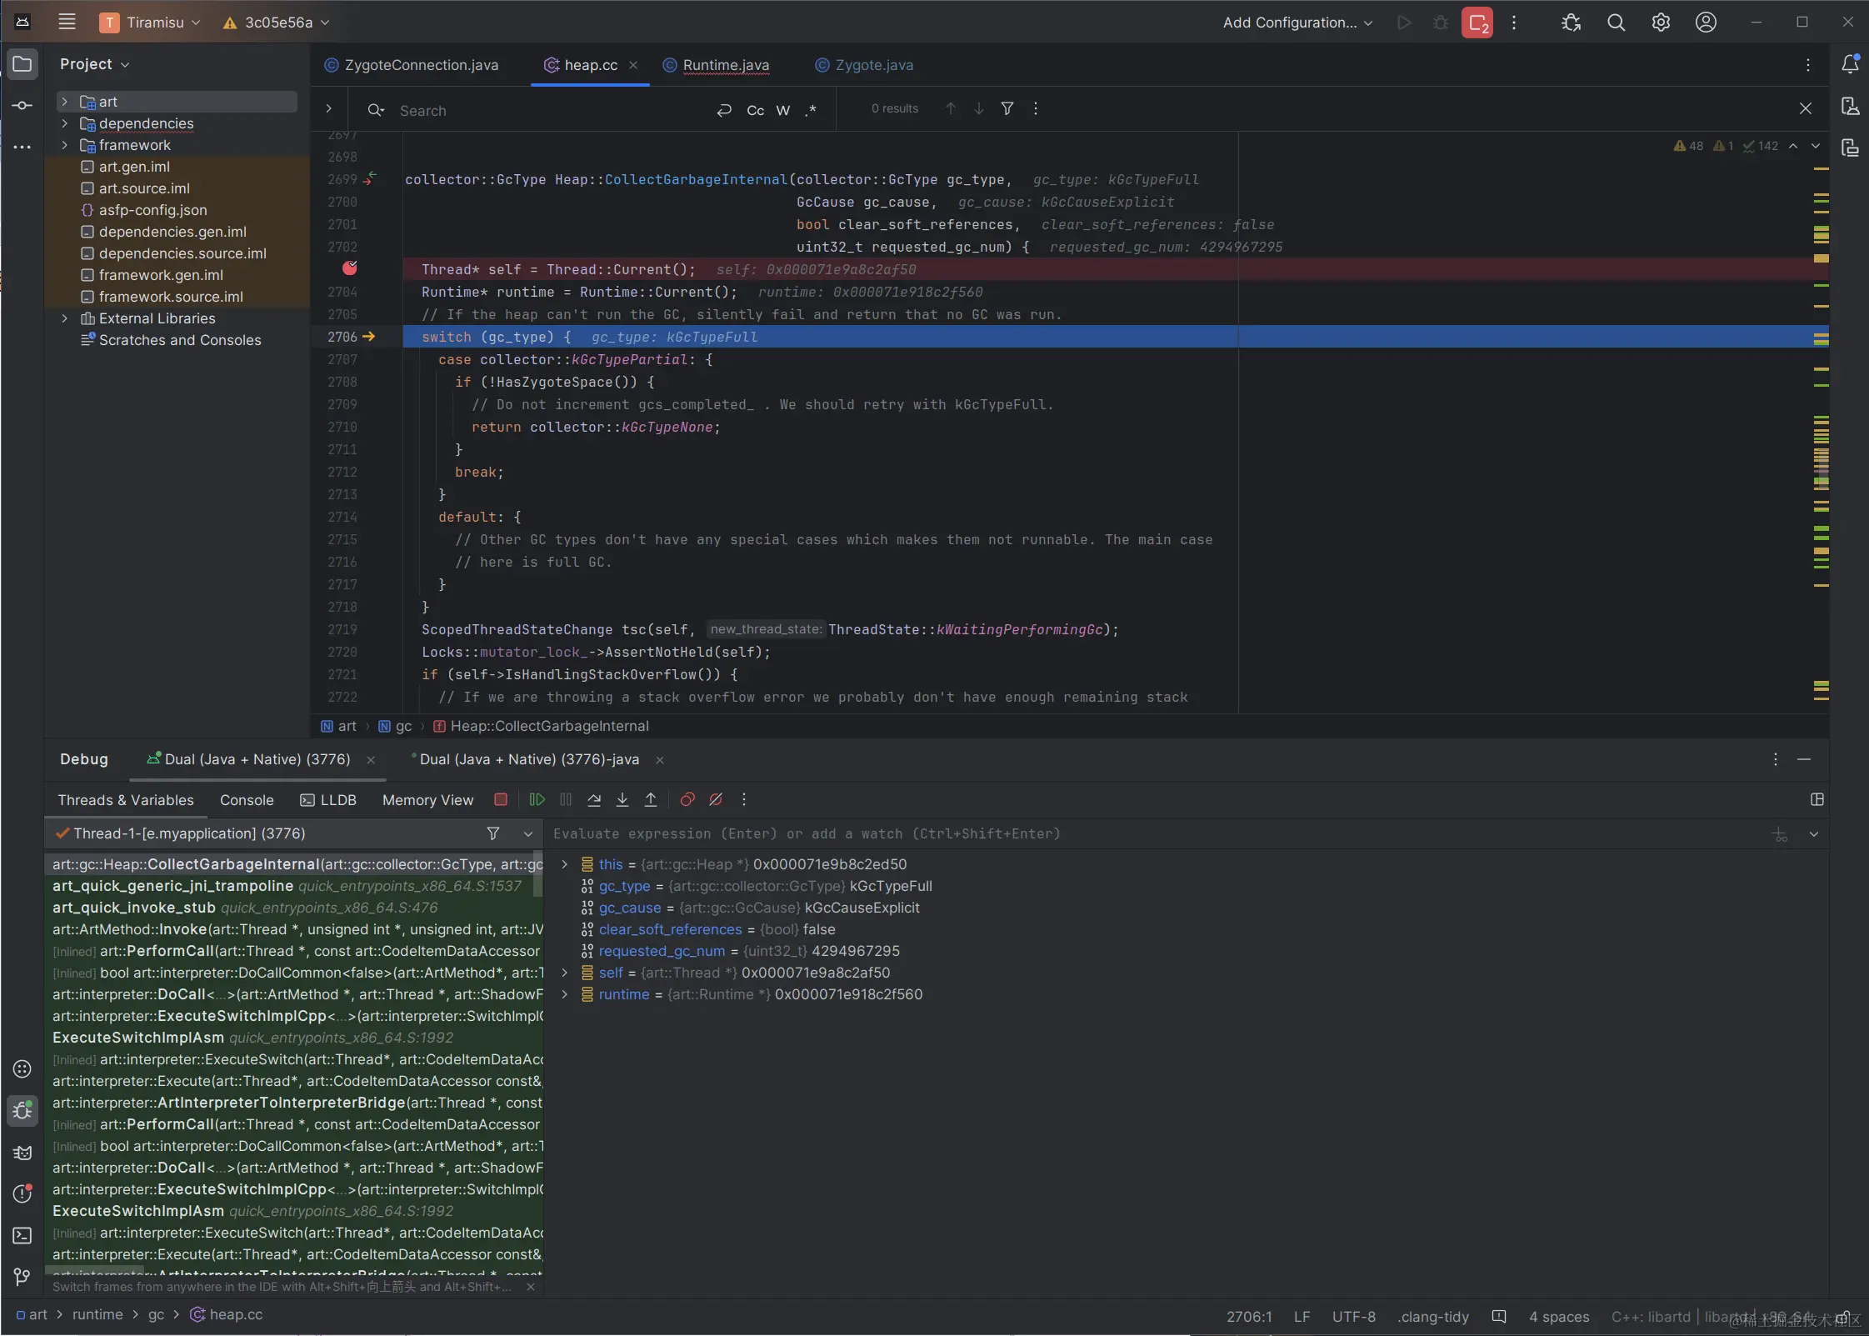Click the red debug session indicator
Viewport: 1869px width, 1336px height.
1477,23
